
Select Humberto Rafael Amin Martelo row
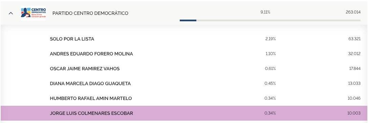point(184,98)
